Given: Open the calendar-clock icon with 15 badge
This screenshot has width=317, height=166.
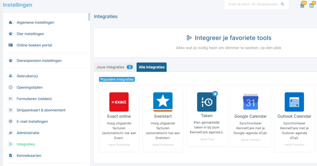Looking at the screenshot, I should (x=312, y=5).
